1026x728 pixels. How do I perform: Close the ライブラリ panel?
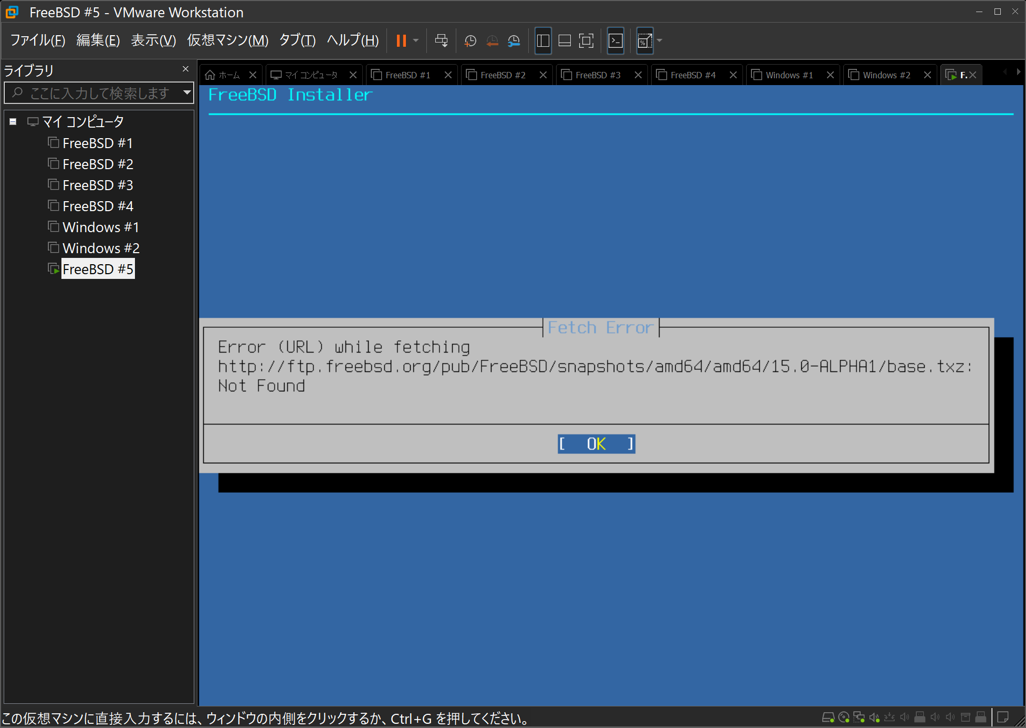point(185,69)
